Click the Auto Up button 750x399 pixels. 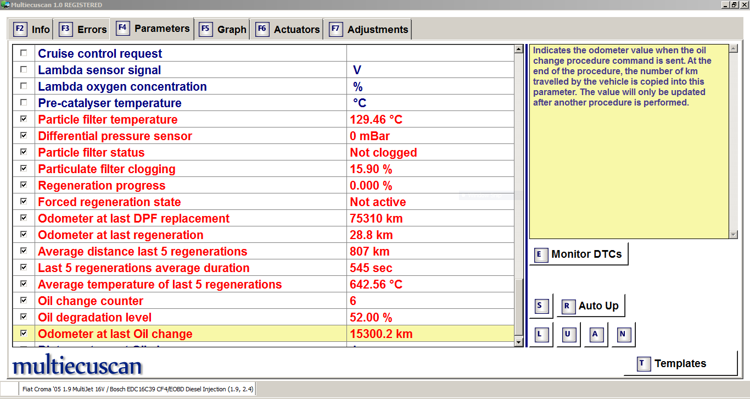[591, 306]
